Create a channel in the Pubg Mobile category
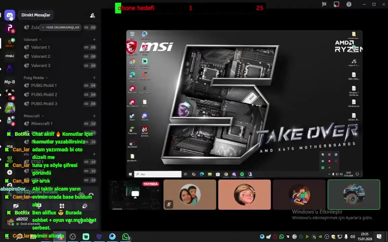 point(94,78)
